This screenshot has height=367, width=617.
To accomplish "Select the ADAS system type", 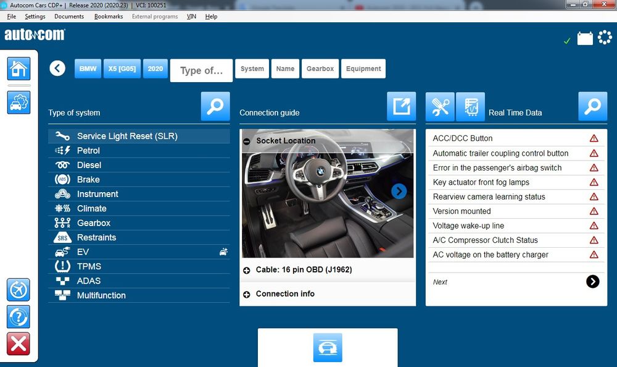I will (139, 281).
